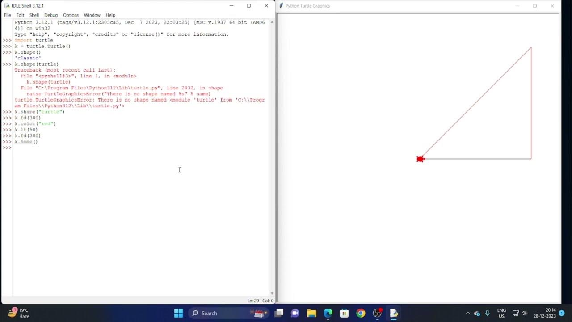Image resolution: width=572 pixels, height=322 pixels.
Task: Open the ENG US language switcher
Action: 501,313
